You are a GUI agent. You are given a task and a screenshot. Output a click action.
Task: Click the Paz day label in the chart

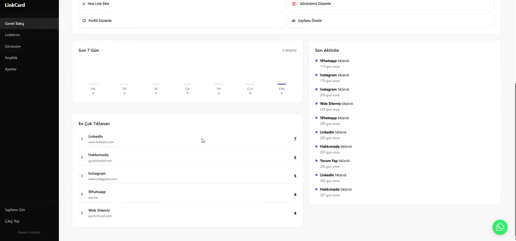(x=93, y=89)
